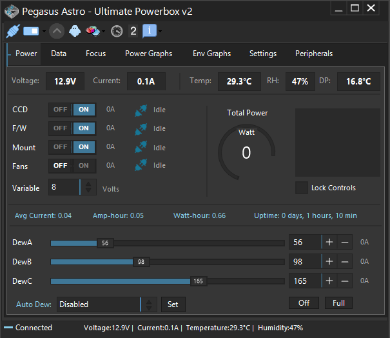Click the Set button for Auto Dew
The width and height of the screenshot is (390, 338).
tap(173, 304)
